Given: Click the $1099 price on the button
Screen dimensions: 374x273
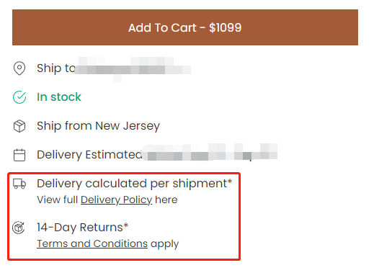Looking at the screenshot, I should point(225,27).
